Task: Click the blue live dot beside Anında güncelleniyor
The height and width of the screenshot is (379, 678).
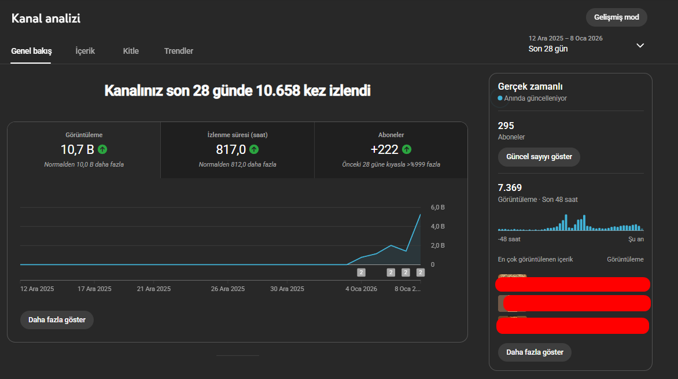Action: click(500, 98)
